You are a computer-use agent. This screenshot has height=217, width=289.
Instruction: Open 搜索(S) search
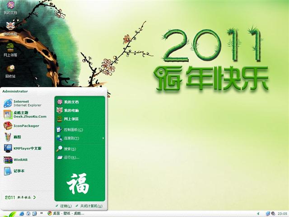pos(66,149)
